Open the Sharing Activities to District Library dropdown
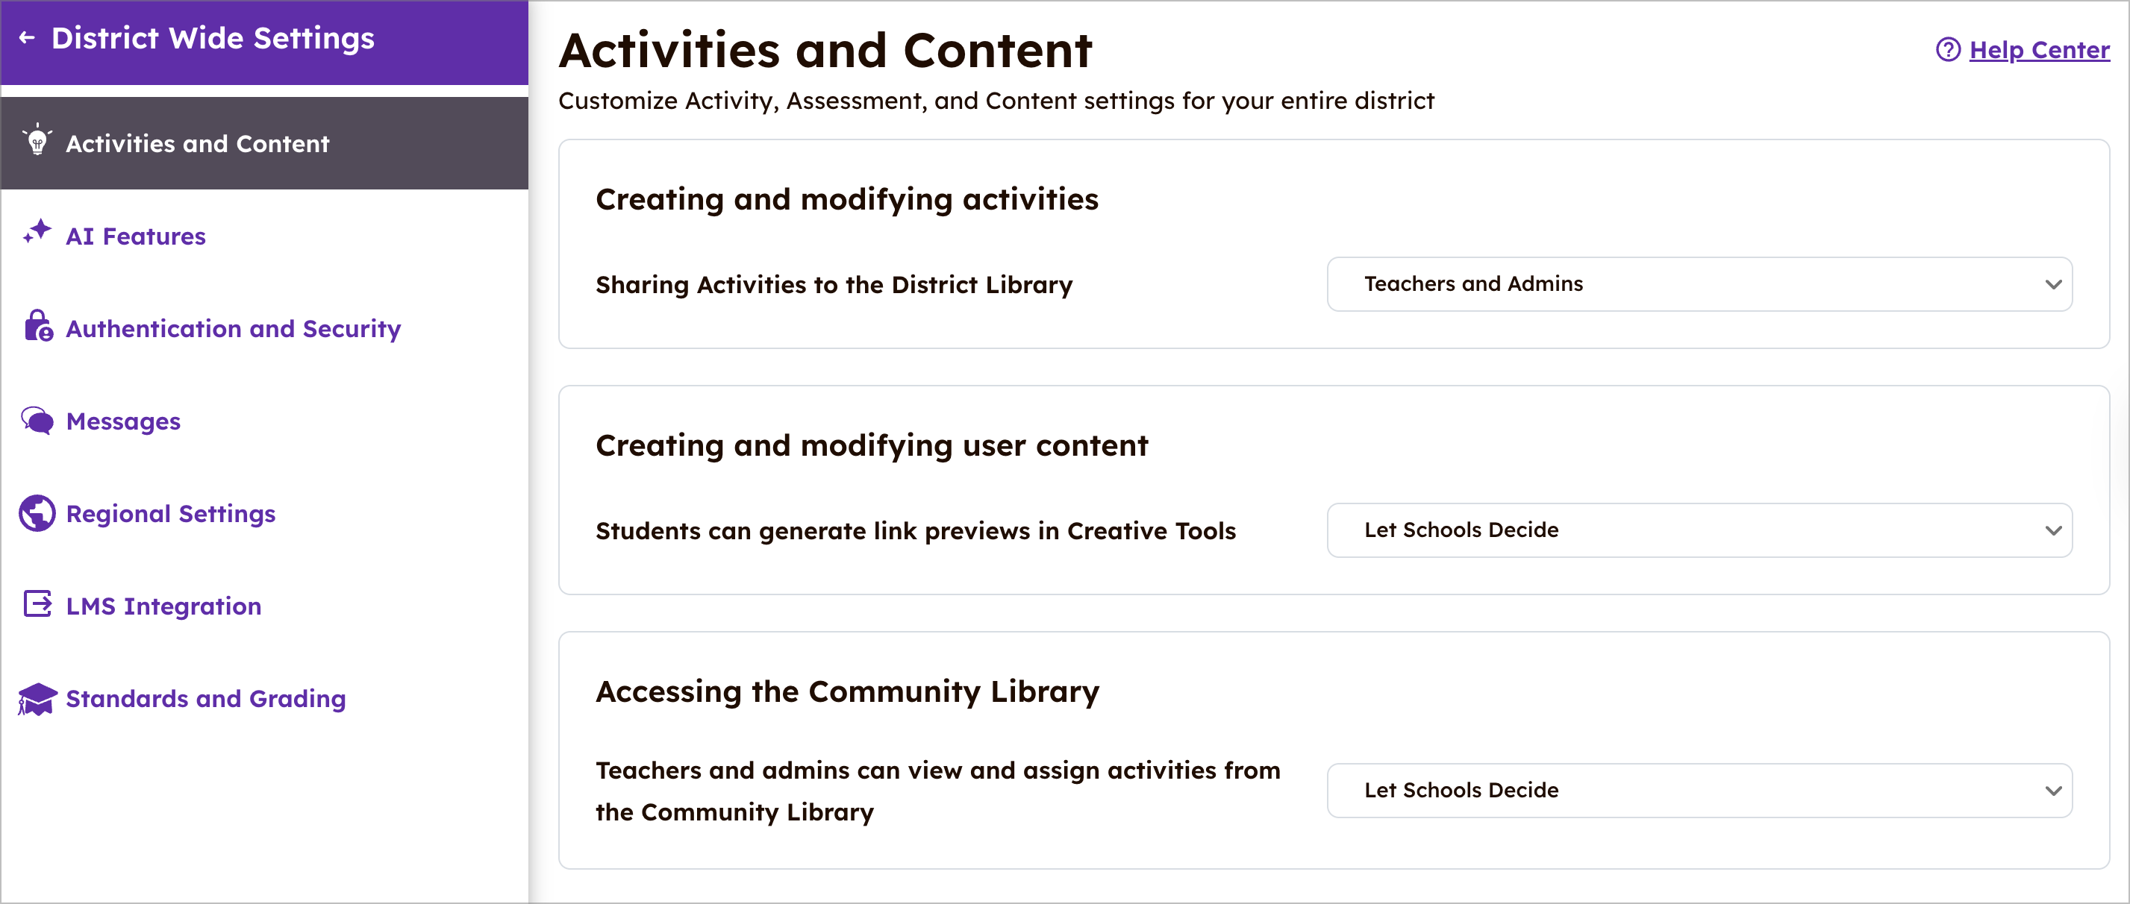Screen dimensions: 2130x904 coord(1699,284)
